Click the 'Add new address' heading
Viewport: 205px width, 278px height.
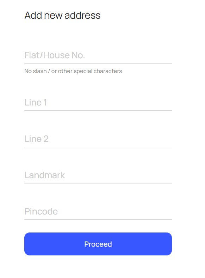[62, 15]
